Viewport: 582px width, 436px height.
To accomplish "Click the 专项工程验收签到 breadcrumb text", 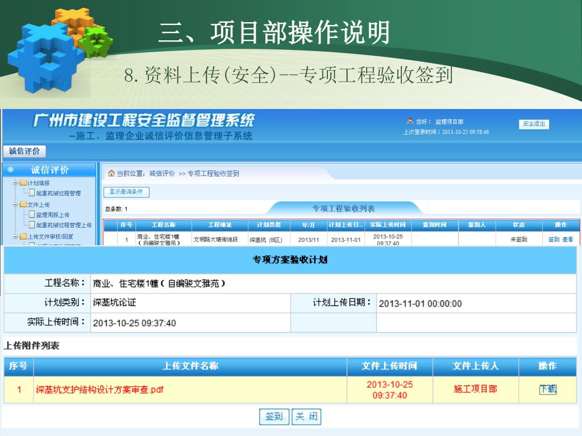I will tap(213, 174).
